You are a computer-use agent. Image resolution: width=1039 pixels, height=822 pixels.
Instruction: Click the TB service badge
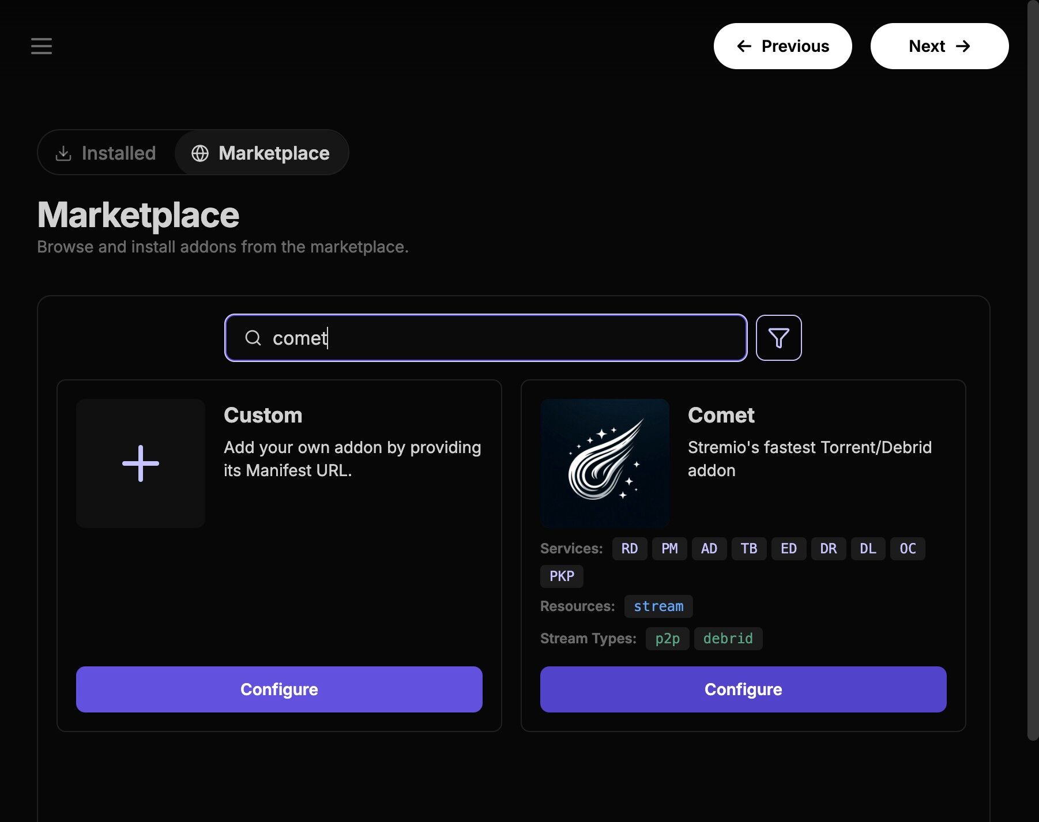pos(748,549)
